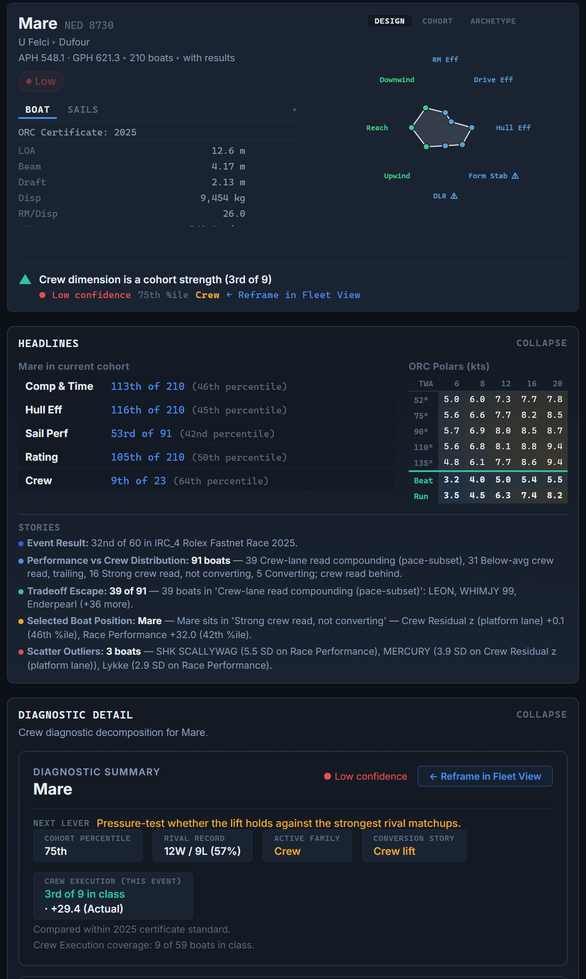
Task: Open the COHORT tab
Action: coord(438,21)
